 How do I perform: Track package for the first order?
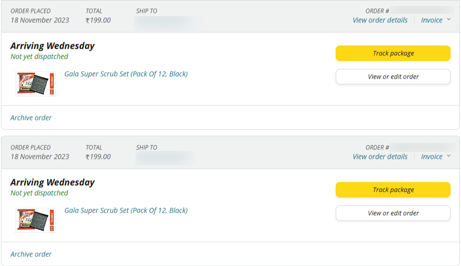(x=393, y=53)
